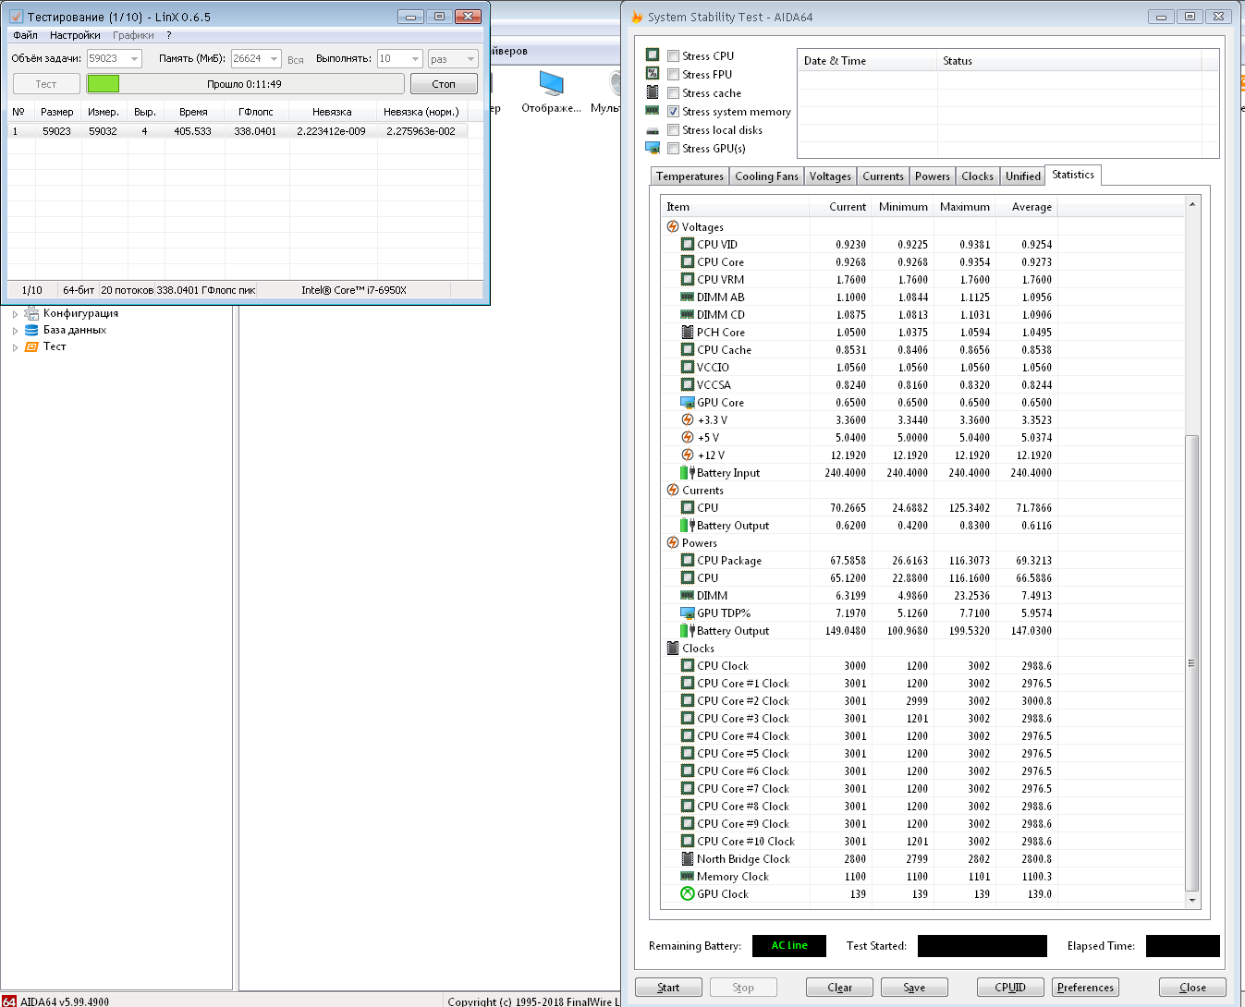
Task: Enable the Stress GPU(s) checkbox
Action: pyautogui.click(x=674, y=149)
